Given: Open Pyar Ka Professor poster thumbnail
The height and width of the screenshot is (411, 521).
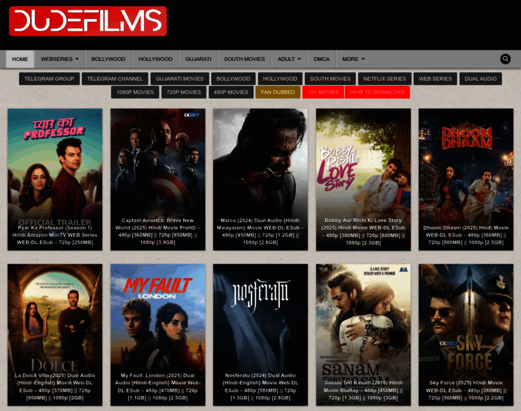Looking at the screenshot, I should (55, 179).
